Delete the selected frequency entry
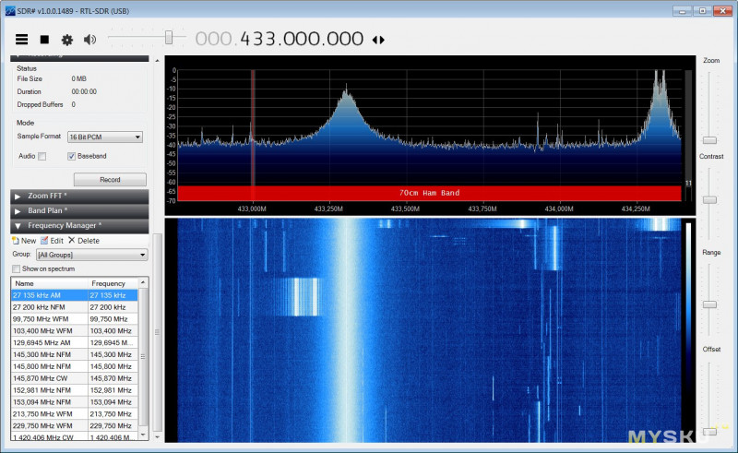The image size is (738, 453). coord(83,240)
